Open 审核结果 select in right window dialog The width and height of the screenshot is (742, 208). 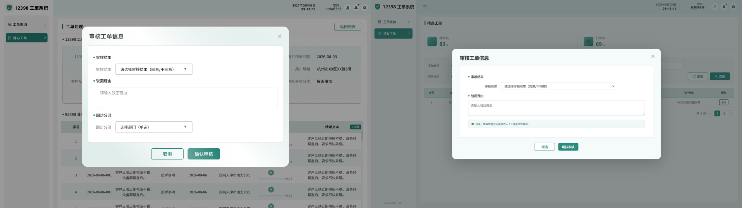pos(558,86)
